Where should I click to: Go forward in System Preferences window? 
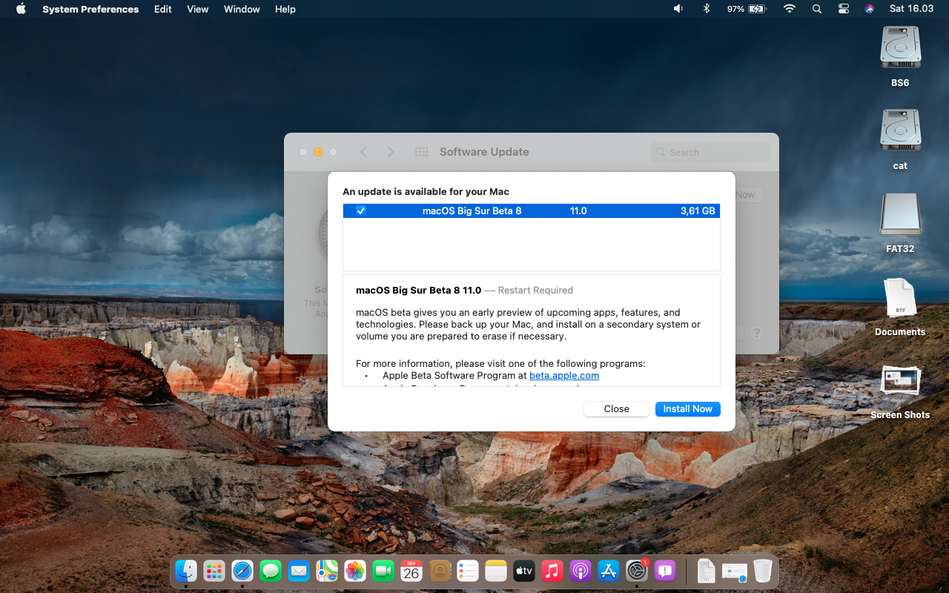click(390, 152)
